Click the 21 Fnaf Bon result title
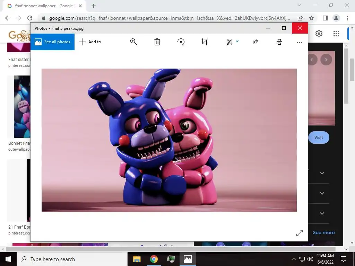Viewport: 355px width, 266px height. click(19, 227)
